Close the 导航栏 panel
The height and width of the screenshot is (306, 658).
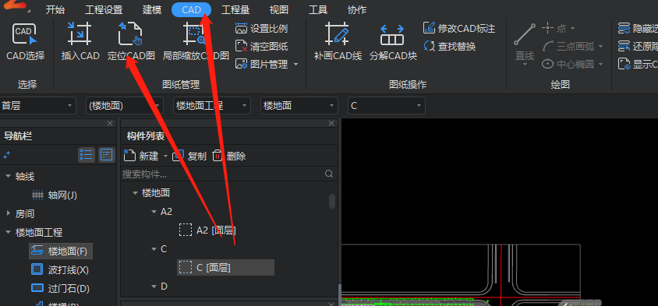tap(110, 123)
